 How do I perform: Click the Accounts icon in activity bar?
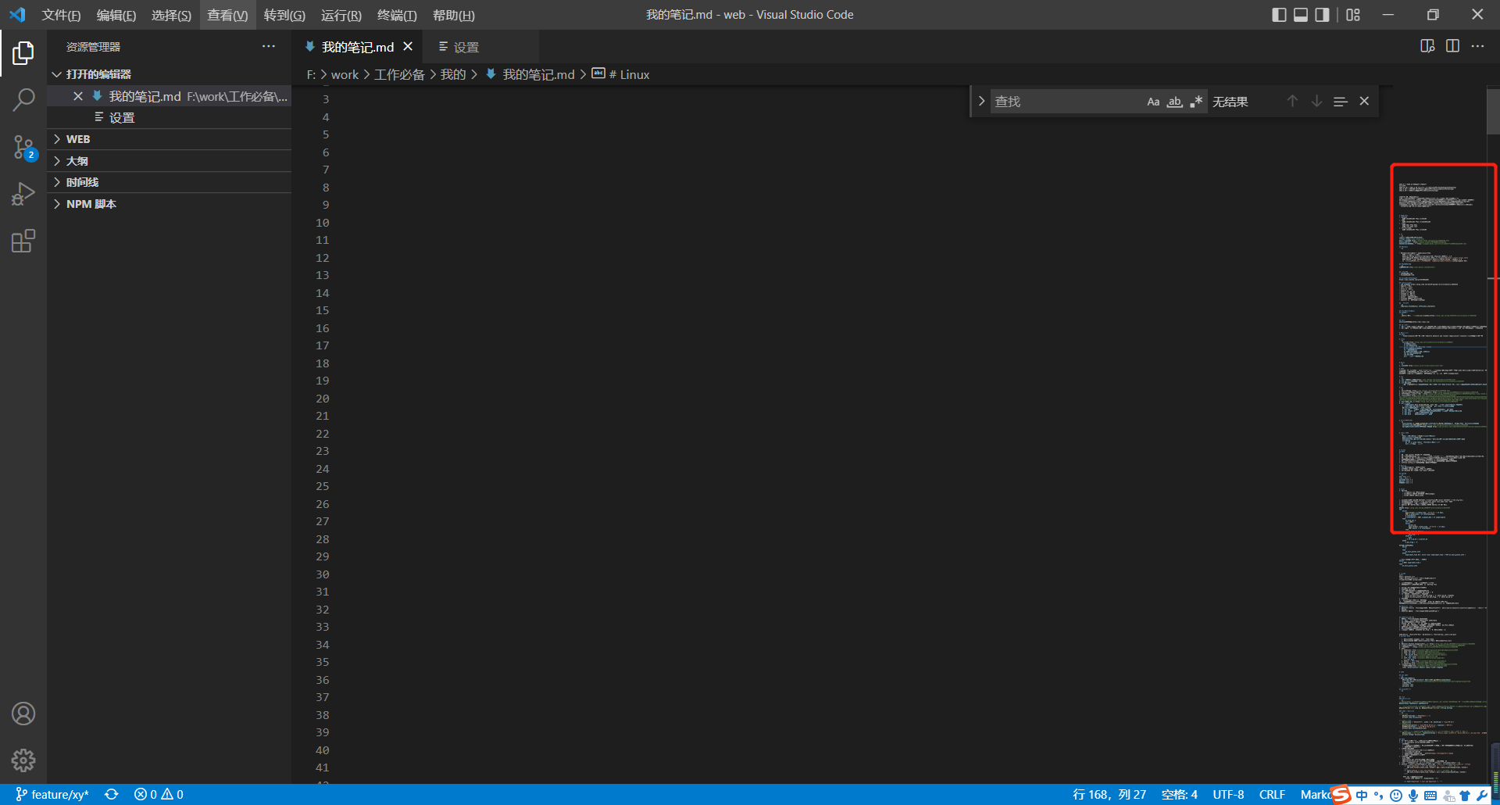click(23, 713)
